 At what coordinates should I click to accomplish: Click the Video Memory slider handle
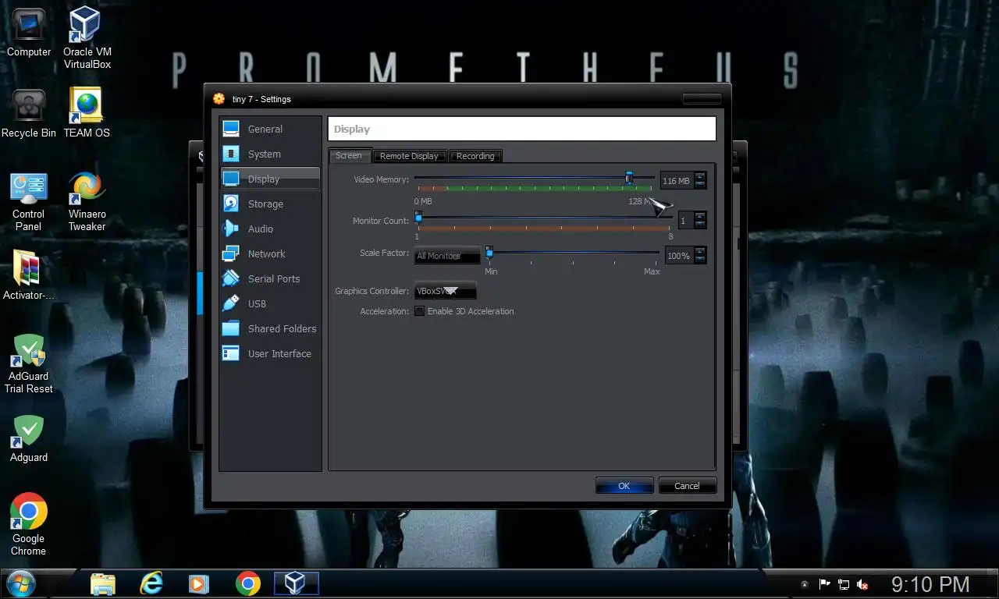[628, 178]
